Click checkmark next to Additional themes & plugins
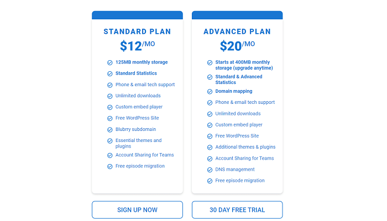 click(x=210, y=148)
